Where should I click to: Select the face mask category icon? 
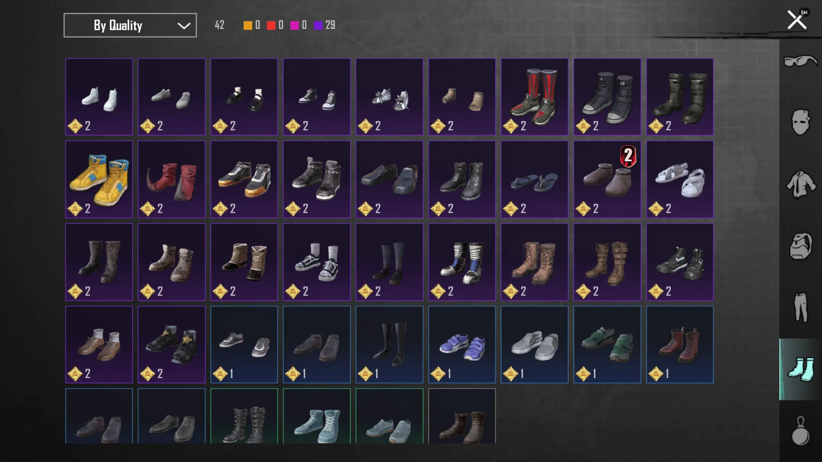(800, 122)
